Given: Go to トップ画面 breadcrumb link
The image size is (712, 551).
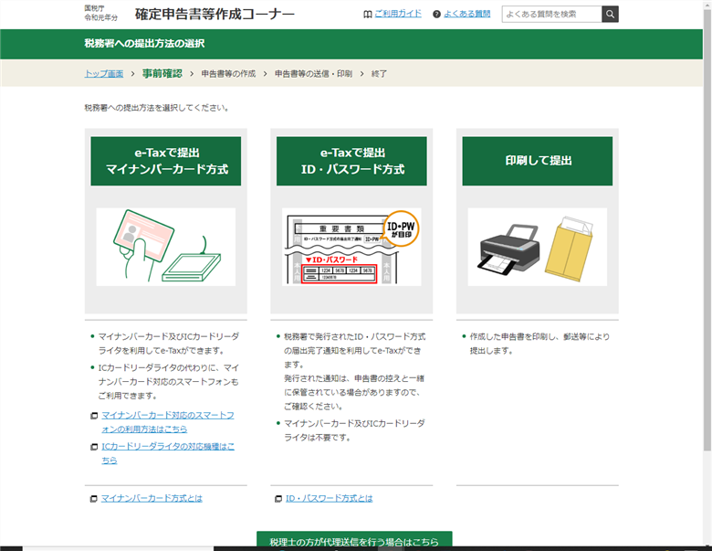Looking at the screenshot, I should (x=104, y=74).
